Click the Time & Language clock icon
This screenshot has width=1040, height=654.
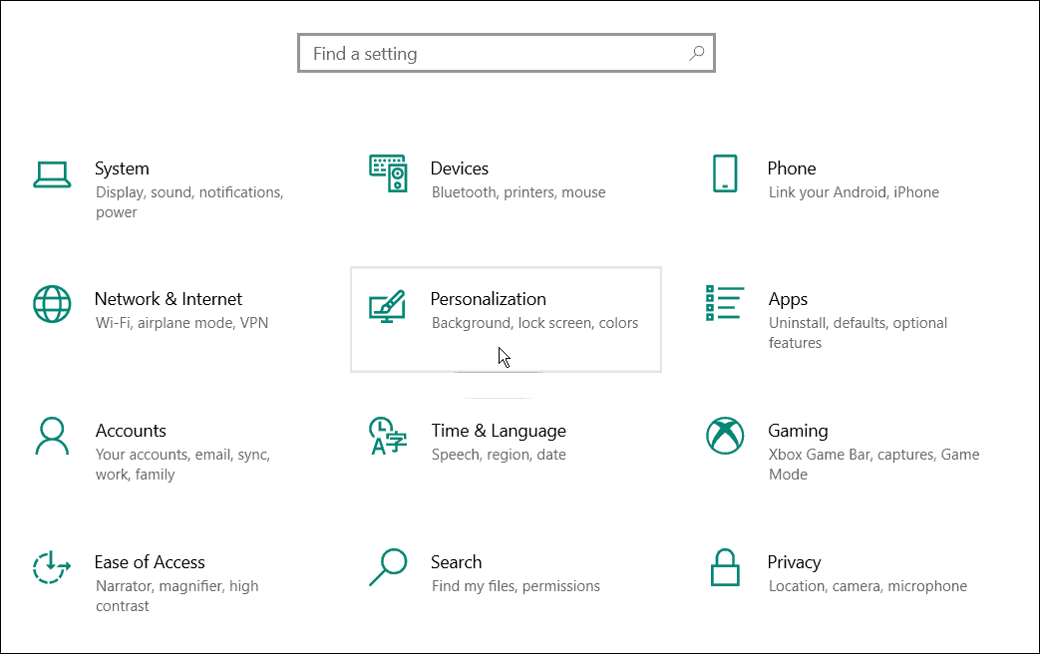pyautogui.click(x=388, y=437)
